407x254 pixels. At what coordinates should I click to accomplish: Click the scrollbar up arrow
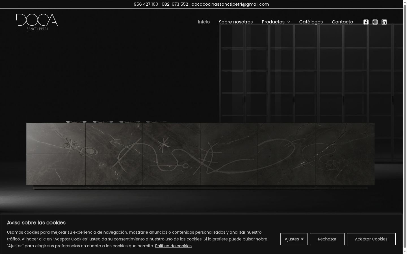coord(405,2)
